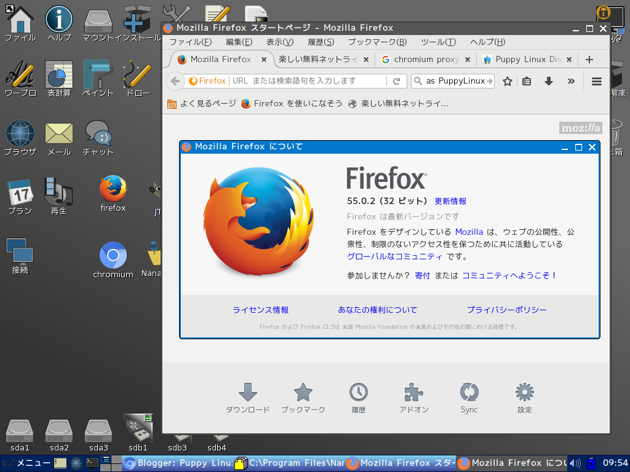The image size is (630, 472).
Task: Open the ファイル(F) menu
Action: click(191, 42)
